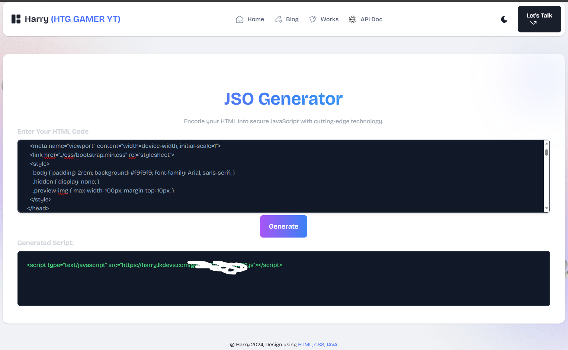Click the arrow icon under Let's Talk
The width and height of the screenshot is (568, 350).
pyautogui.click(x=533, y=23)
